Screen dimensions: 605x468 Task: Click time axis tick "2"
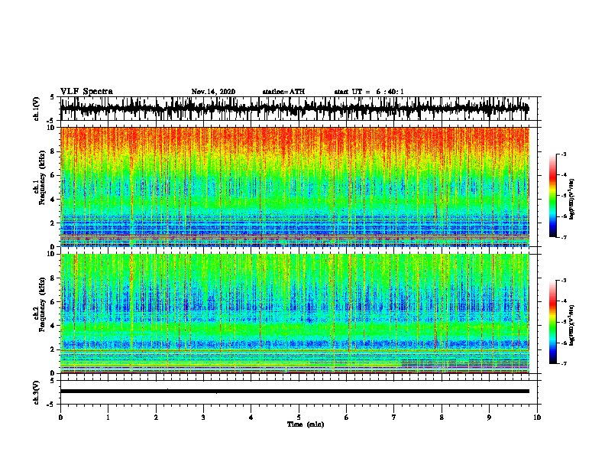coord(156,417)
